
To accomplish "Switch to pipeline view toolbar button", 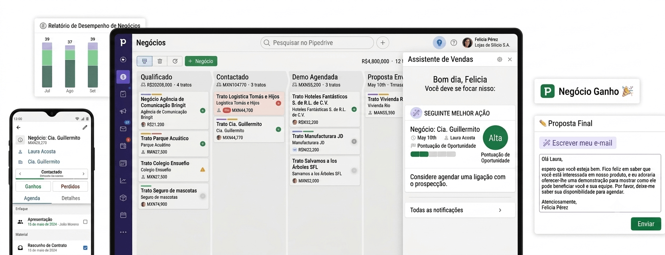I will [144, 61].
